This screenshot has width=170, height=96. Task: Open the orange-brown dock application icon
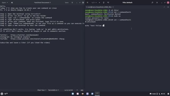pyautogui.click(x=83, y=94)
